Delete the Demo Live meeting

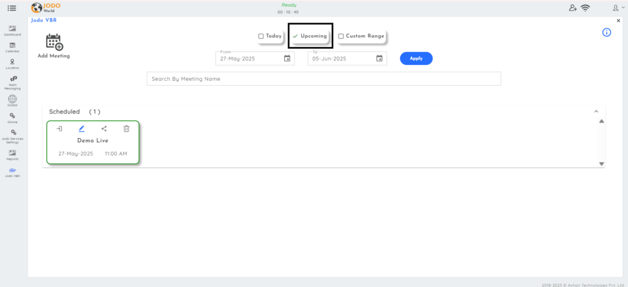(126, 129)
